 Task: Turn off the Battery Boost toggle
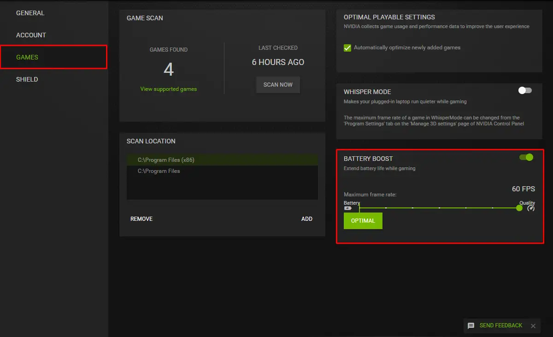click(x=526, y=157)
